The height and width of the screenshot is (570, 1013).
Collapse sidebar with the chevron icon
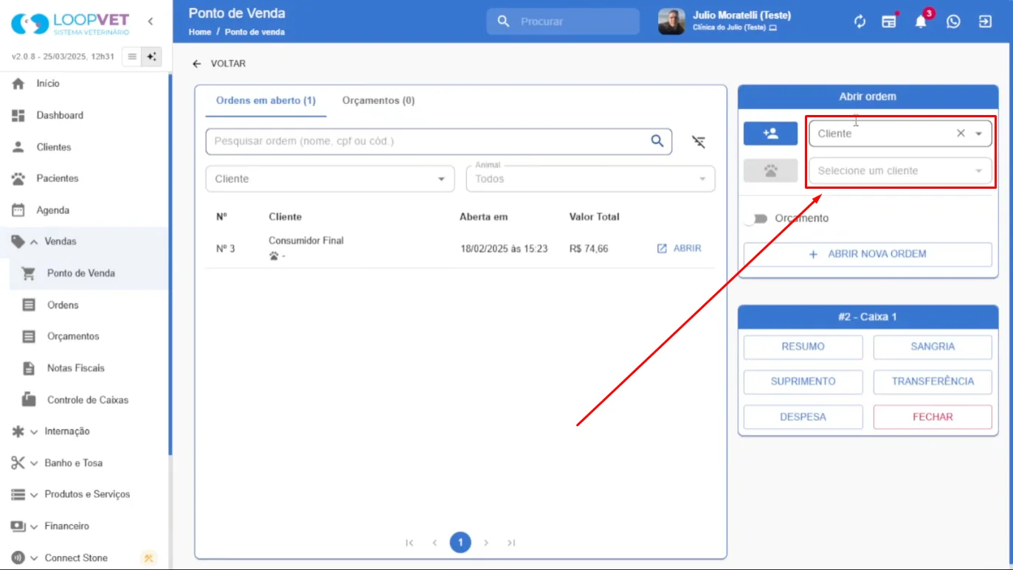tap(151, 21)
